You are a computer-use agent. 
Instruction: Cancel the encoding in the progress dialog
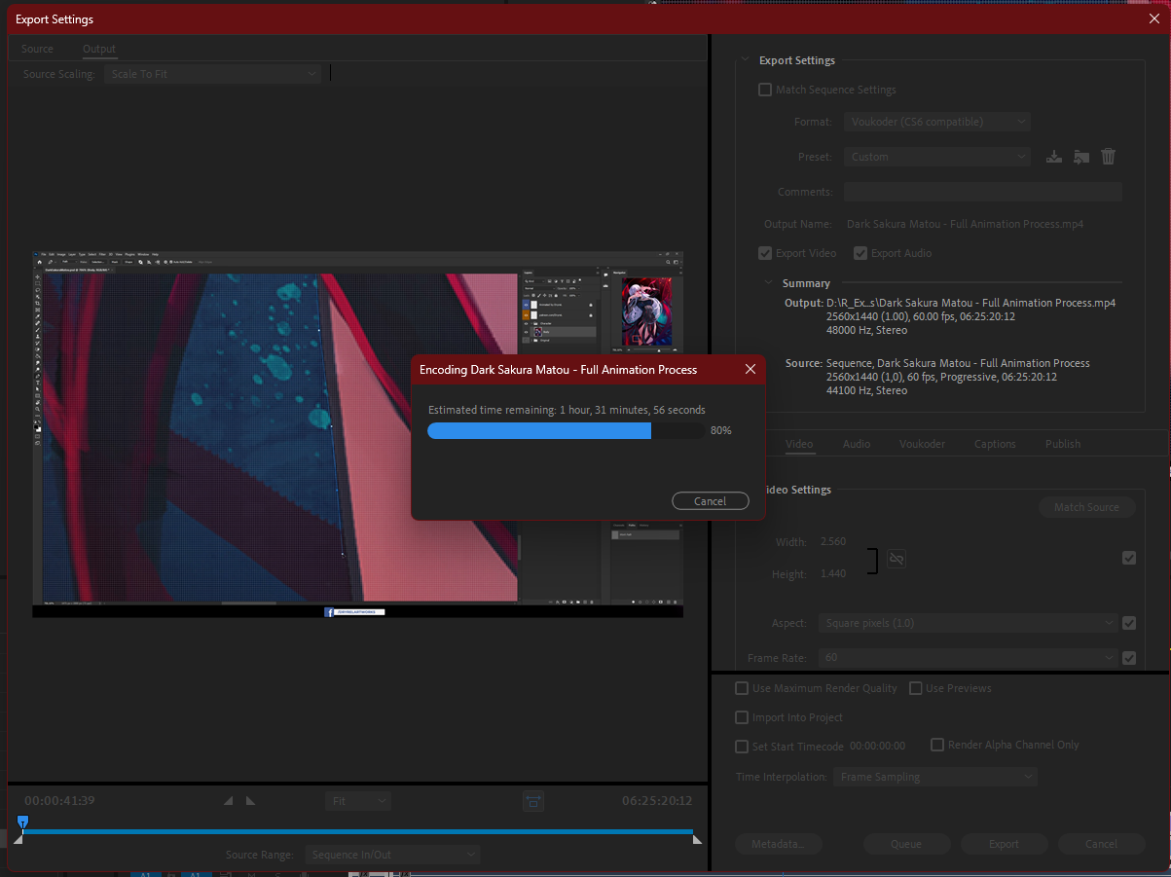(710, 501)
